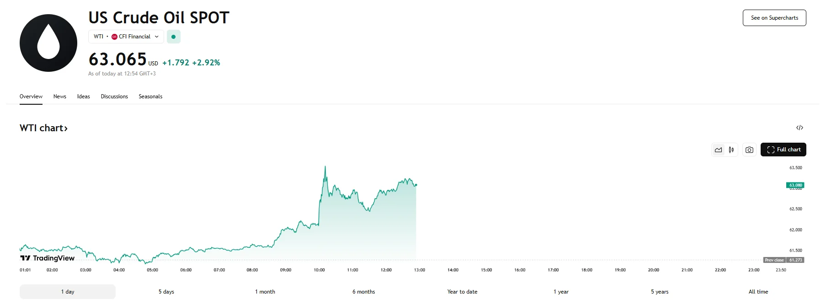Click the See on Supercharts button

[x=774, y=18]
